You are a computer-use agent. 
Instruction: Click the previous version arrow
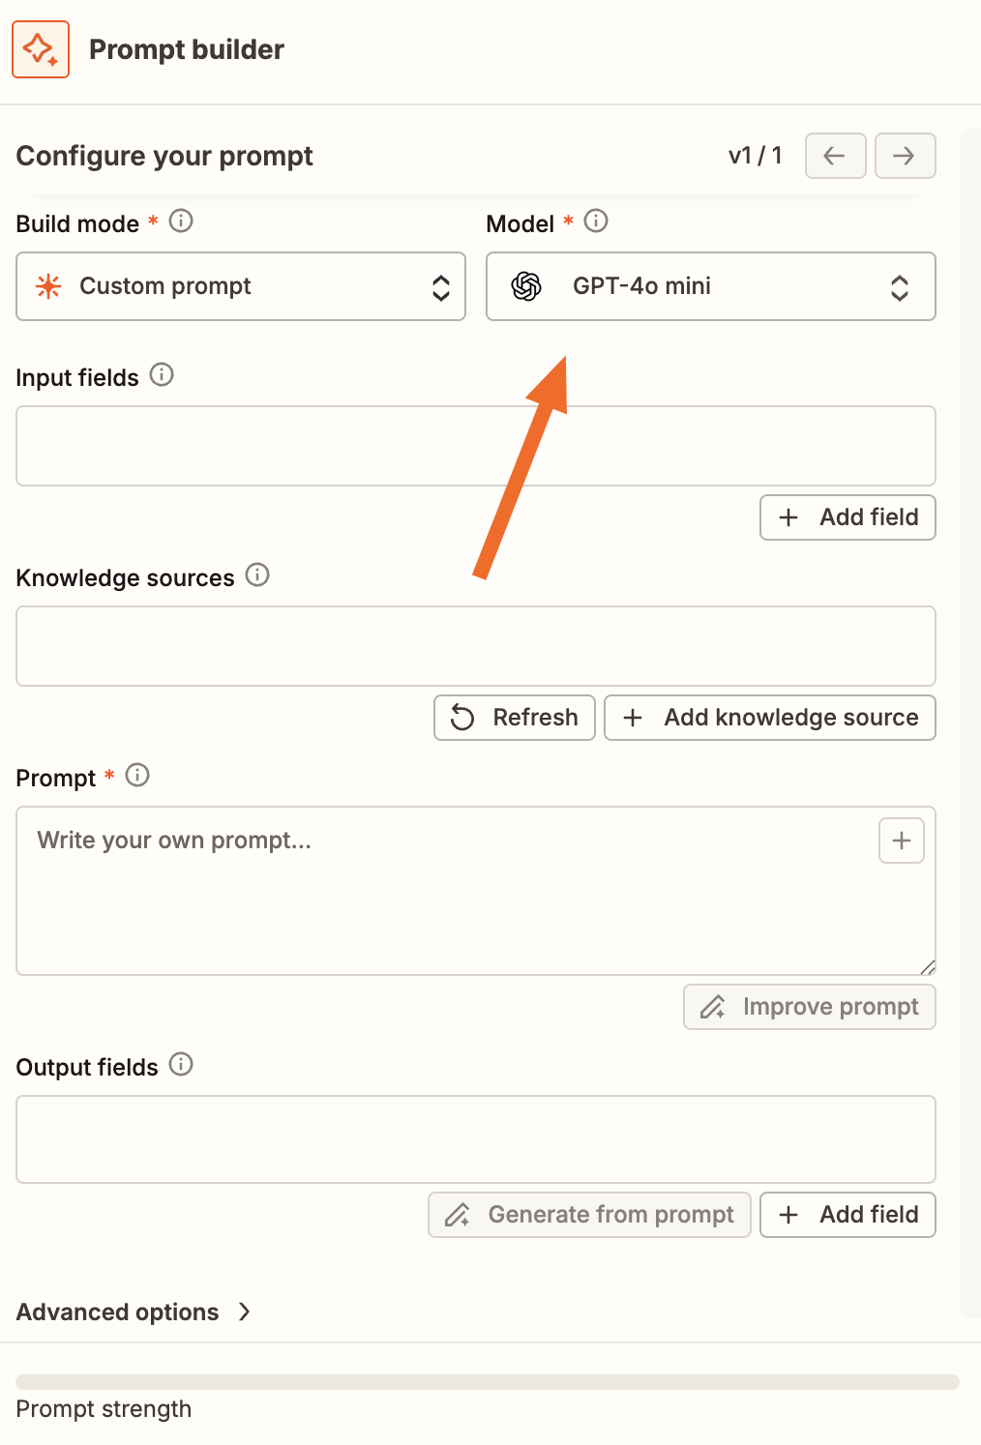click(834, 156)
